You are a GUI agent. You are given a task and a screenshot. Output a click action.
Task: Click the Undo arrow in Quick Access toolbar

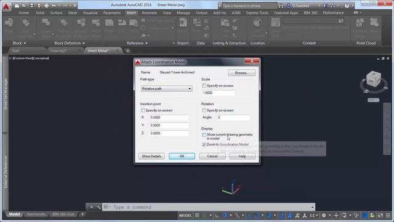click(54, 6)
